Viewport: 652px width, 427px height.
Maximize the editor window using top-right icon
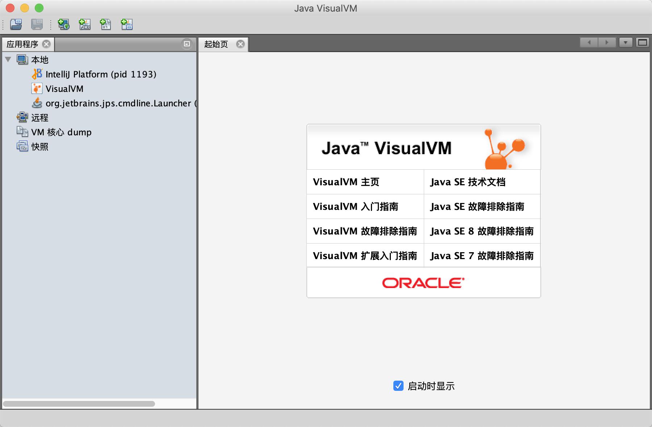[x=643, y=42]
